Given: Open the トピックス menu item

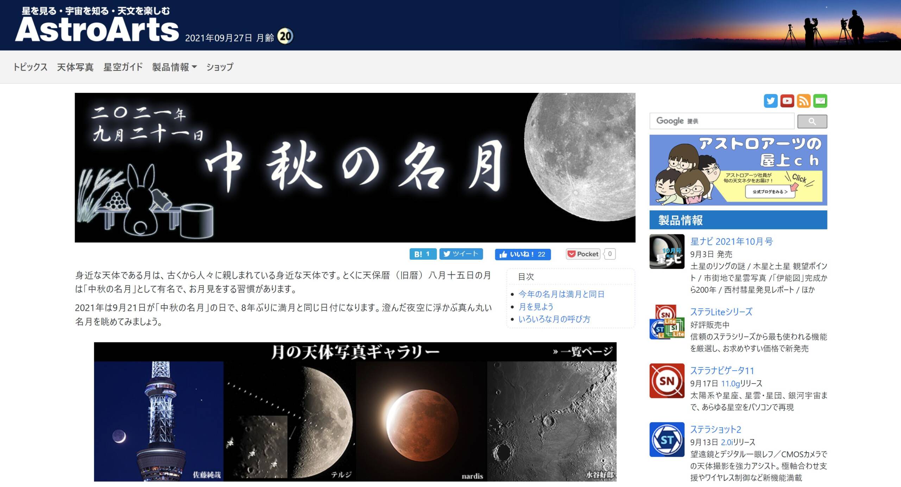Looking at the screenshot, I should (x=30, y=67).
